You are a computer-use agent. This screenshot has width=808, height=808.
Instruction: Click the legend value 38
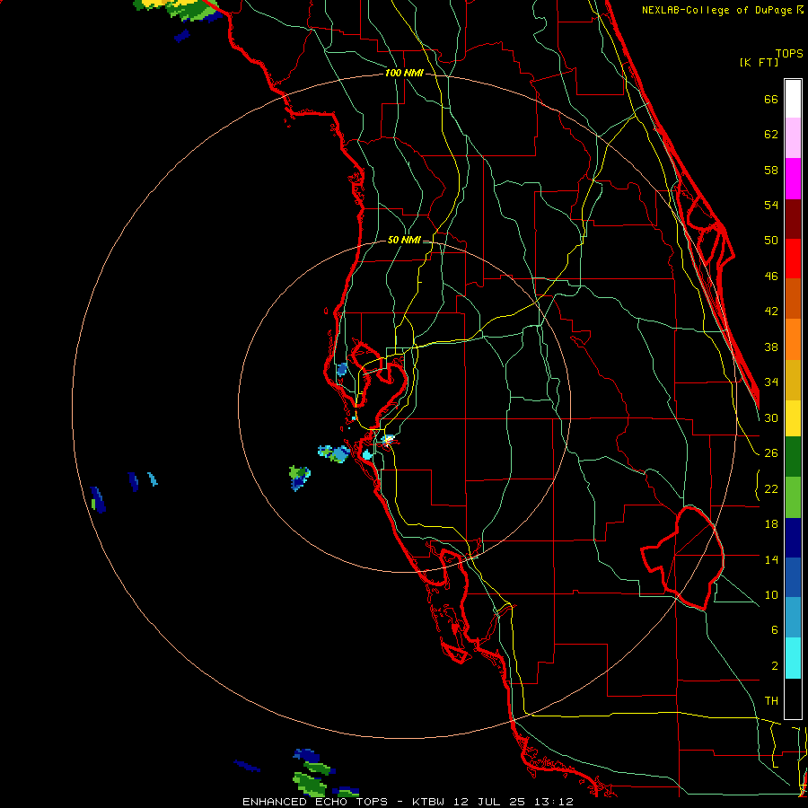(771, 347)
